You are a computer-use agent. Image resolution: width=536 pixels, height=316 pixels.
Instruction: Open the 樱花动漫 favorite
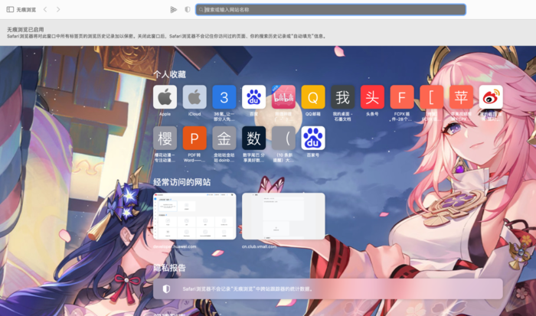pos(165,138)
